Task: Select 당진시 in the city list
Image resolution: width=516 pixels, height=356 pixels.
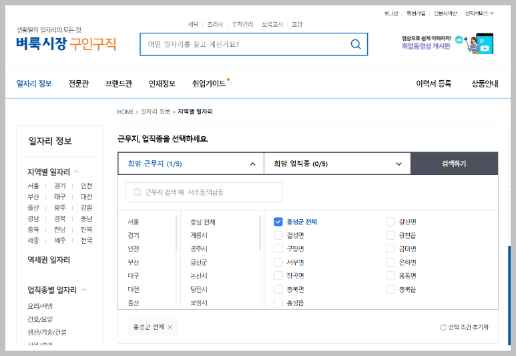Action: tap(199, 289)
